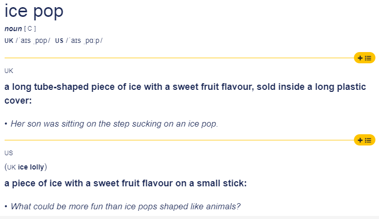
Task: Click the US region label above 'ice lolly'
Action: coord(9,153)
